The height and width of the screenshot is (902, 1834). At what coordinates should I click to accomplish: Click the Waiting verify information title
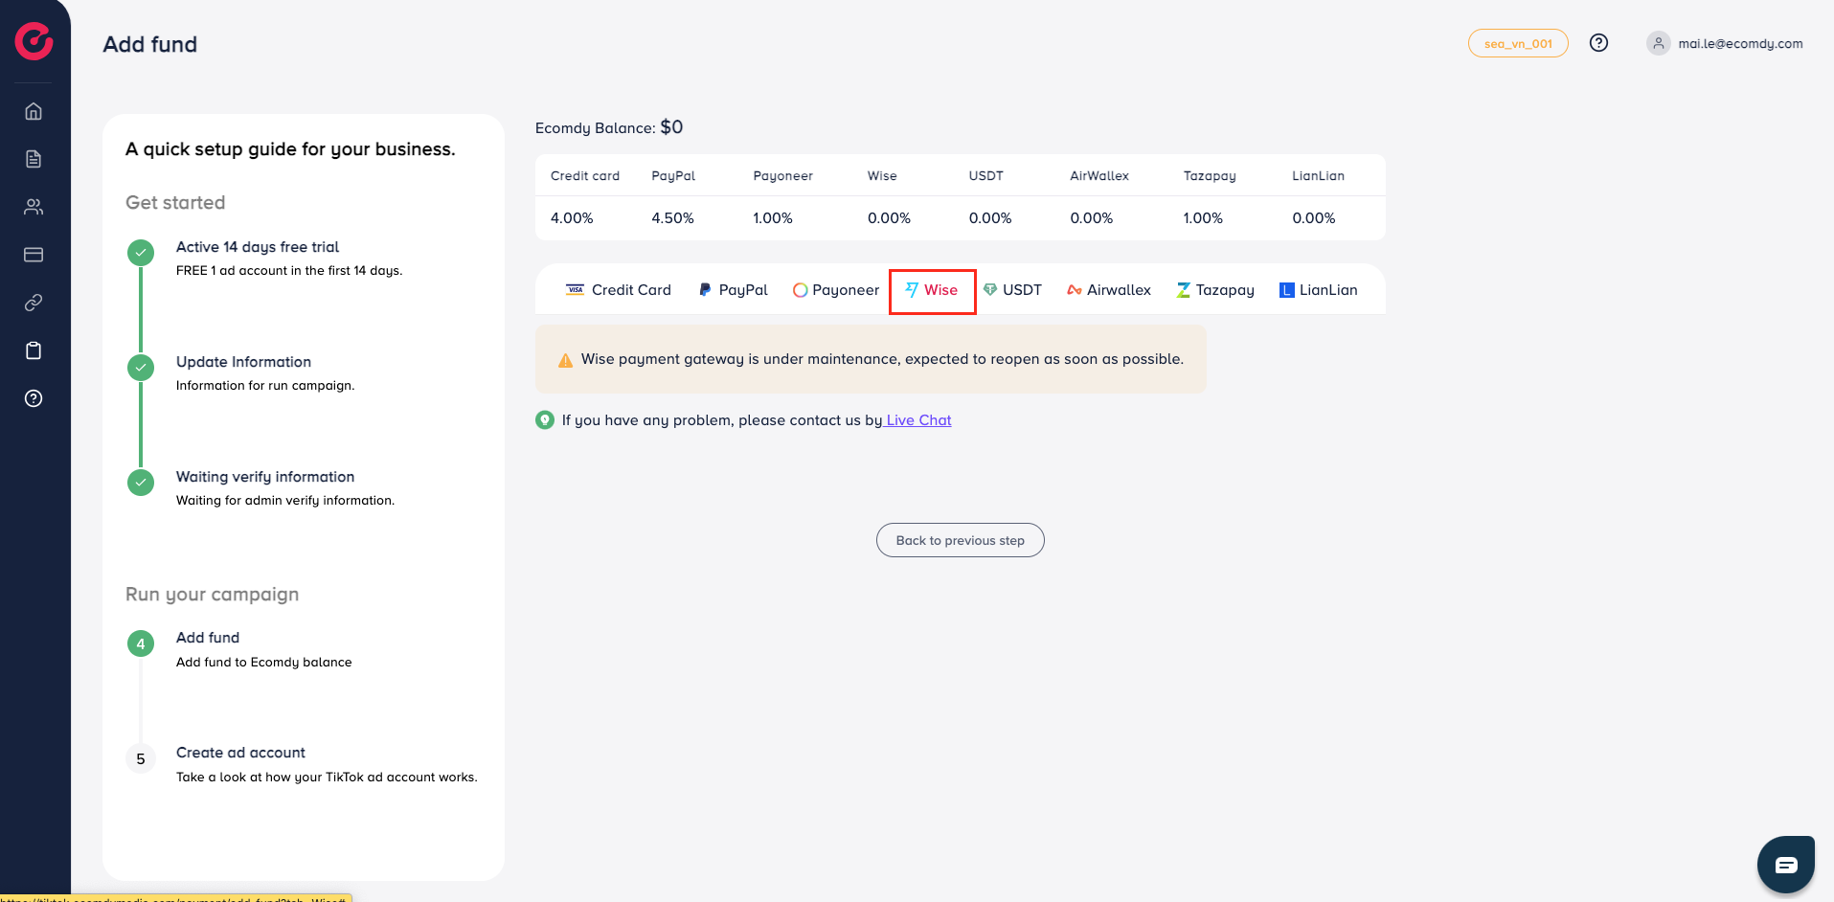point(265,477)
